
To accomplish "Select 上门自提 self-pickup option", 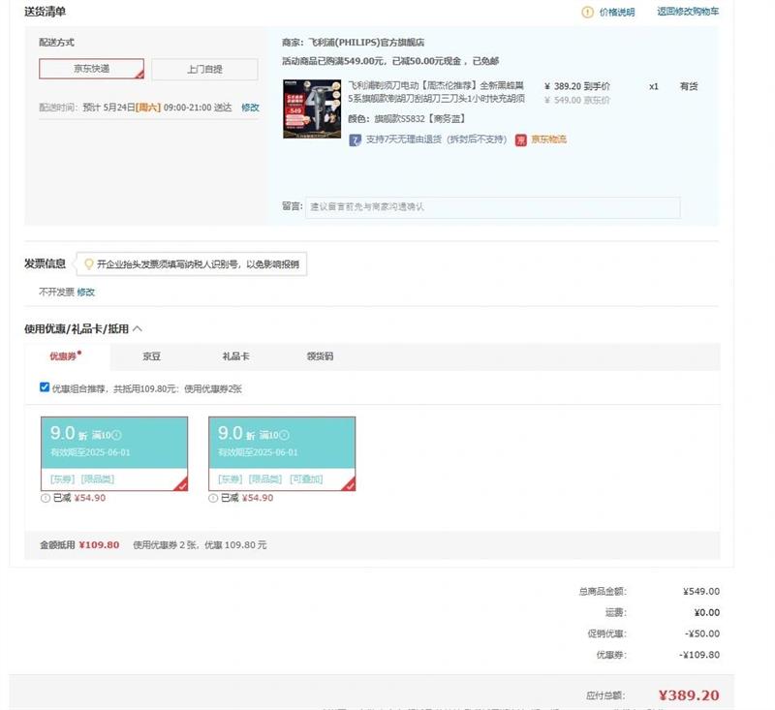I will pos(205,68).
